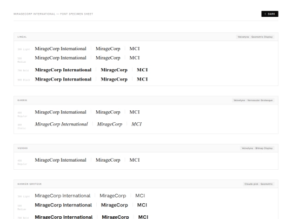
Task: Click 'MirageCorp International' in Lineal 900 Black row
Action: 63,79
